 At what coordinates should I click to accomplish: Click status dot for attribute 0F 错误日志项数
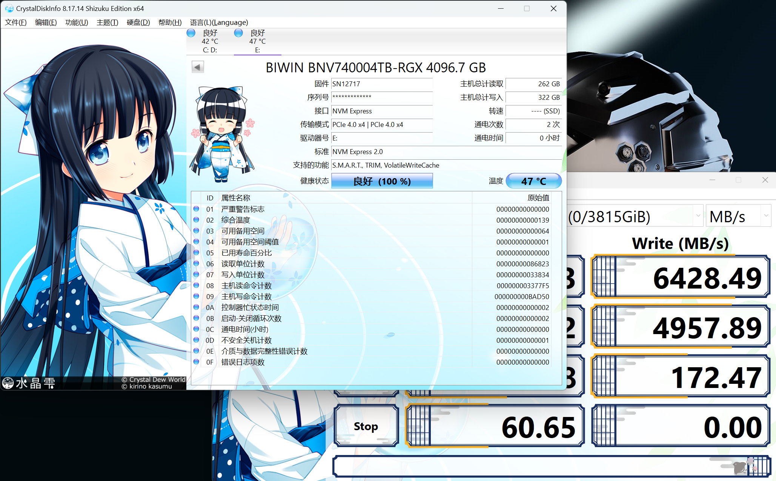(196, 362)
